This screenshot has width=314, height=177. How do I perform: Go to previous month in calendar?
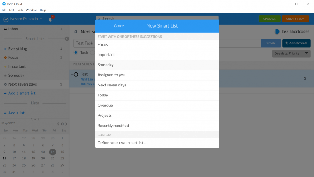pos(58,124)
